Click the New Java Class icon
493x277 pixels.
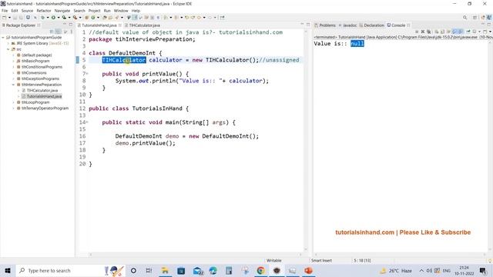click(x=93, y=18)
